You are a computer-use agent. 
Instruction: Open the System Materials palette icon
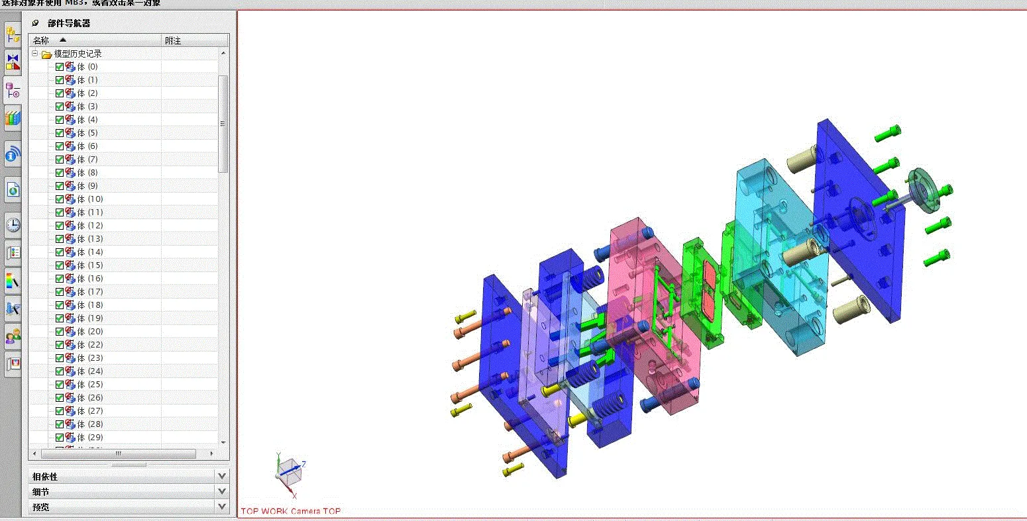coord(12,281)
